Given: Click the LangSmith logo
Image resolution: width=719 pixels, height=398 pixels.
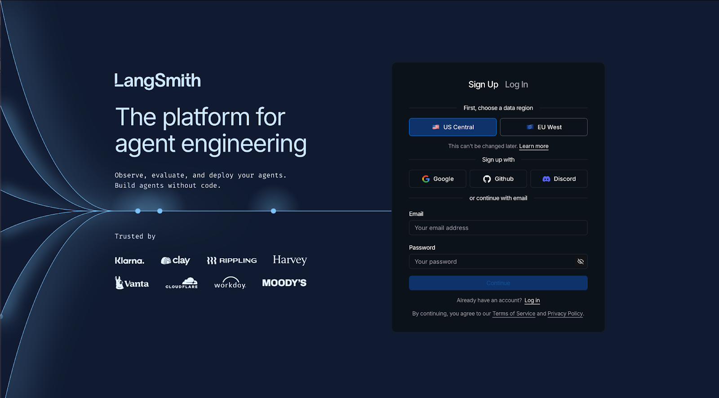Looking at the screenshot, I should coord(157,81).
